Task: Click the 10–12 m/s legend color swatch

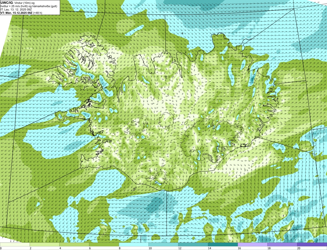Action: point(163,244)
